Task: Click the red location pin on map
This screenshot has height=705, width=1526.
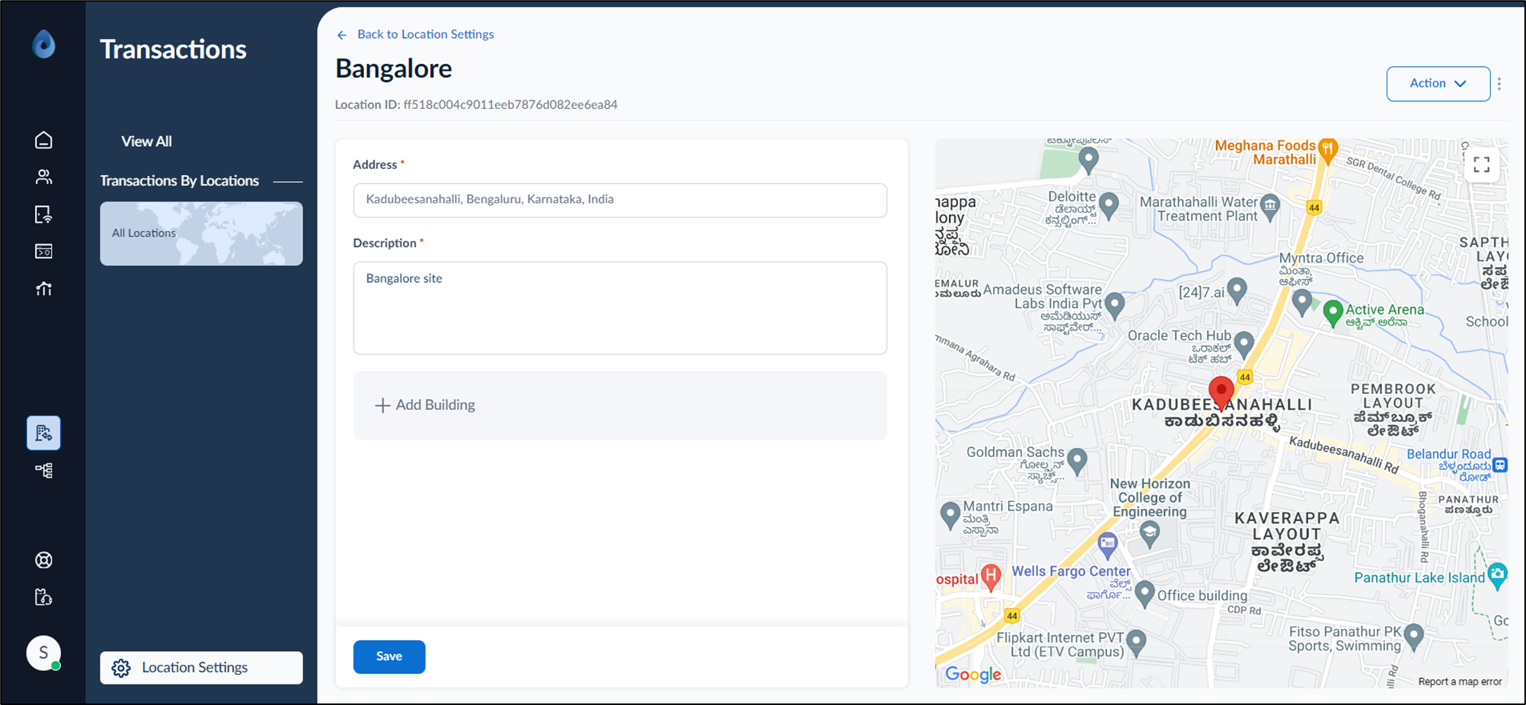Action: coord(1221,393)
